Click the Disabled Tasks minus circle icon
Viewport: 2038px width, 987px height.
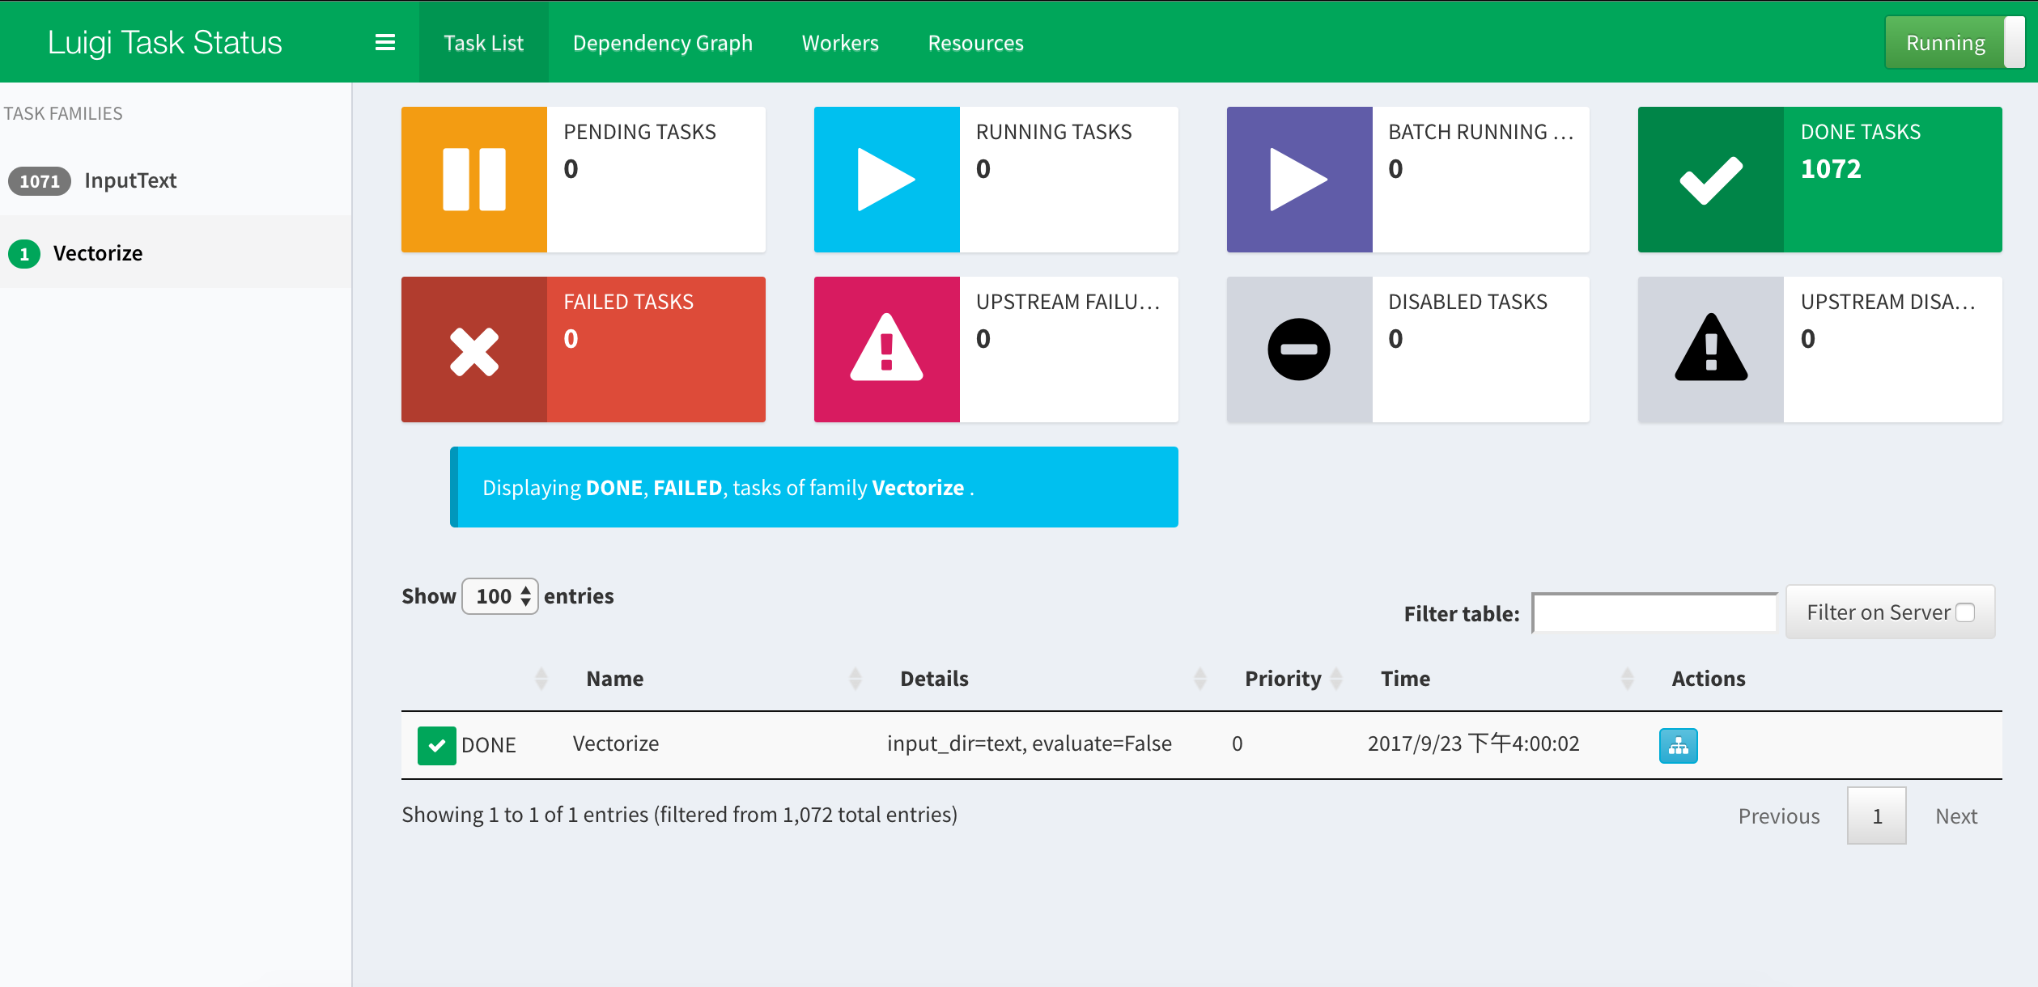tap(1298, 349)
